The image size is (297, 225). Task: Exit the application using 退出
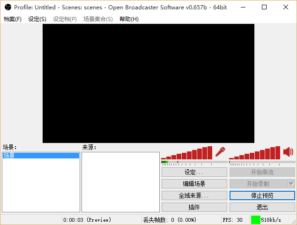click(262, 207)
